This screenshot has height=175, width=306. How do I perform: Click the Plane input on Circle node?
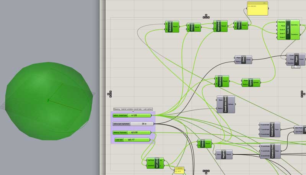click(x=238, y=57)
